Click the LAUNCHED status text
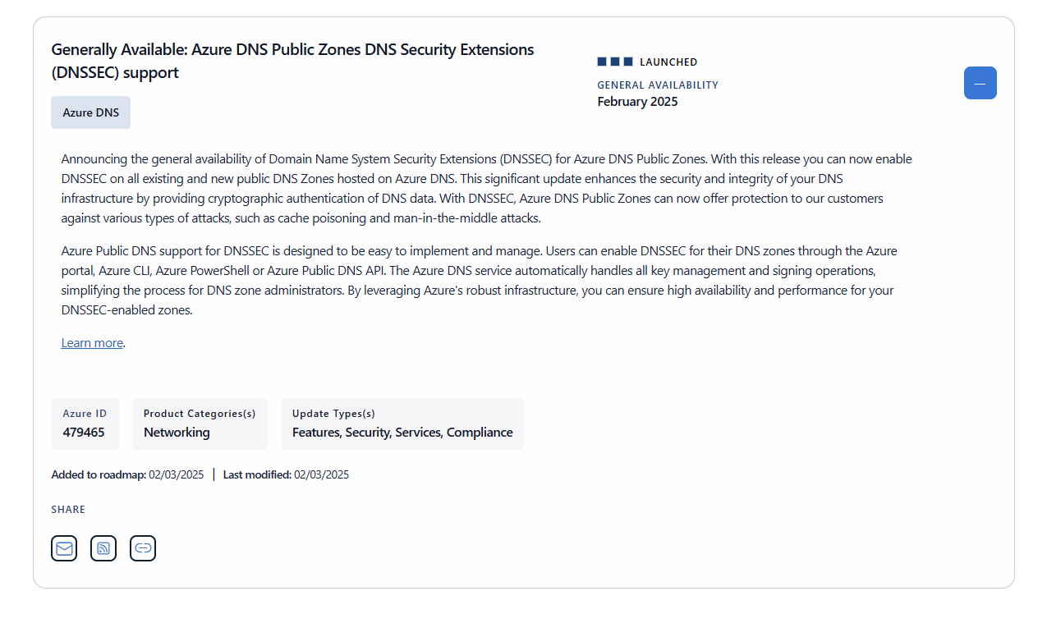 [x=668, y=62]
